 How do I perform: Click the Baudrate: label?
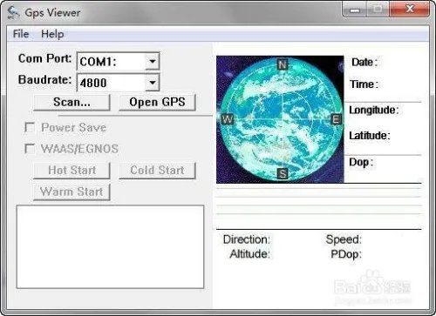click(x=44, y=79)
